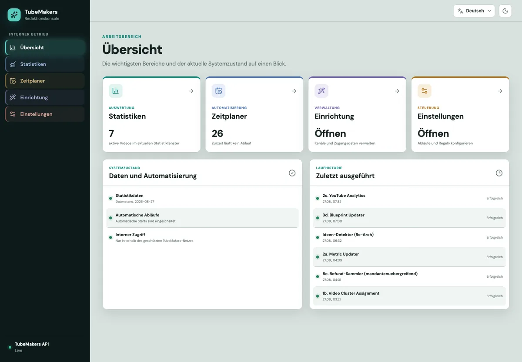Open Einstellungen in the sidebar

(x=45, y=114)
